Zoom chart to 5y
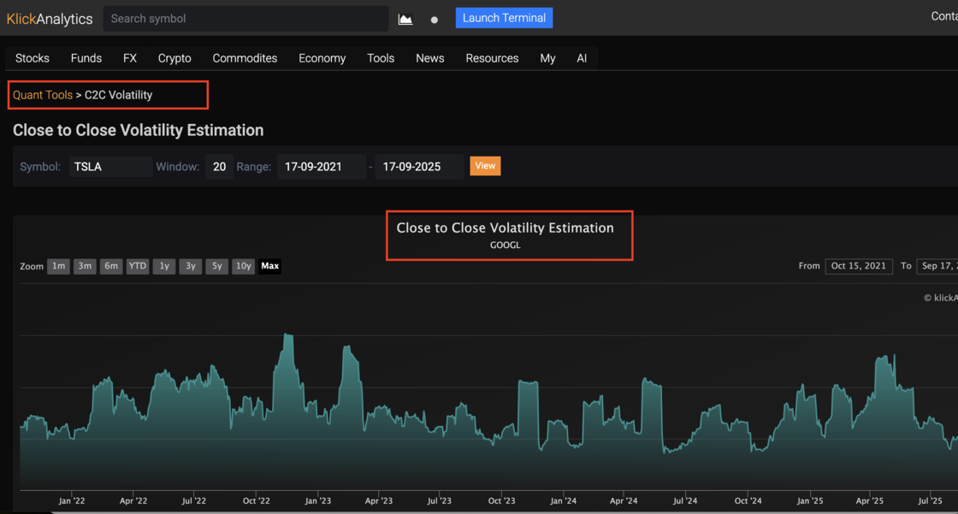 click(x=217, y=266)
